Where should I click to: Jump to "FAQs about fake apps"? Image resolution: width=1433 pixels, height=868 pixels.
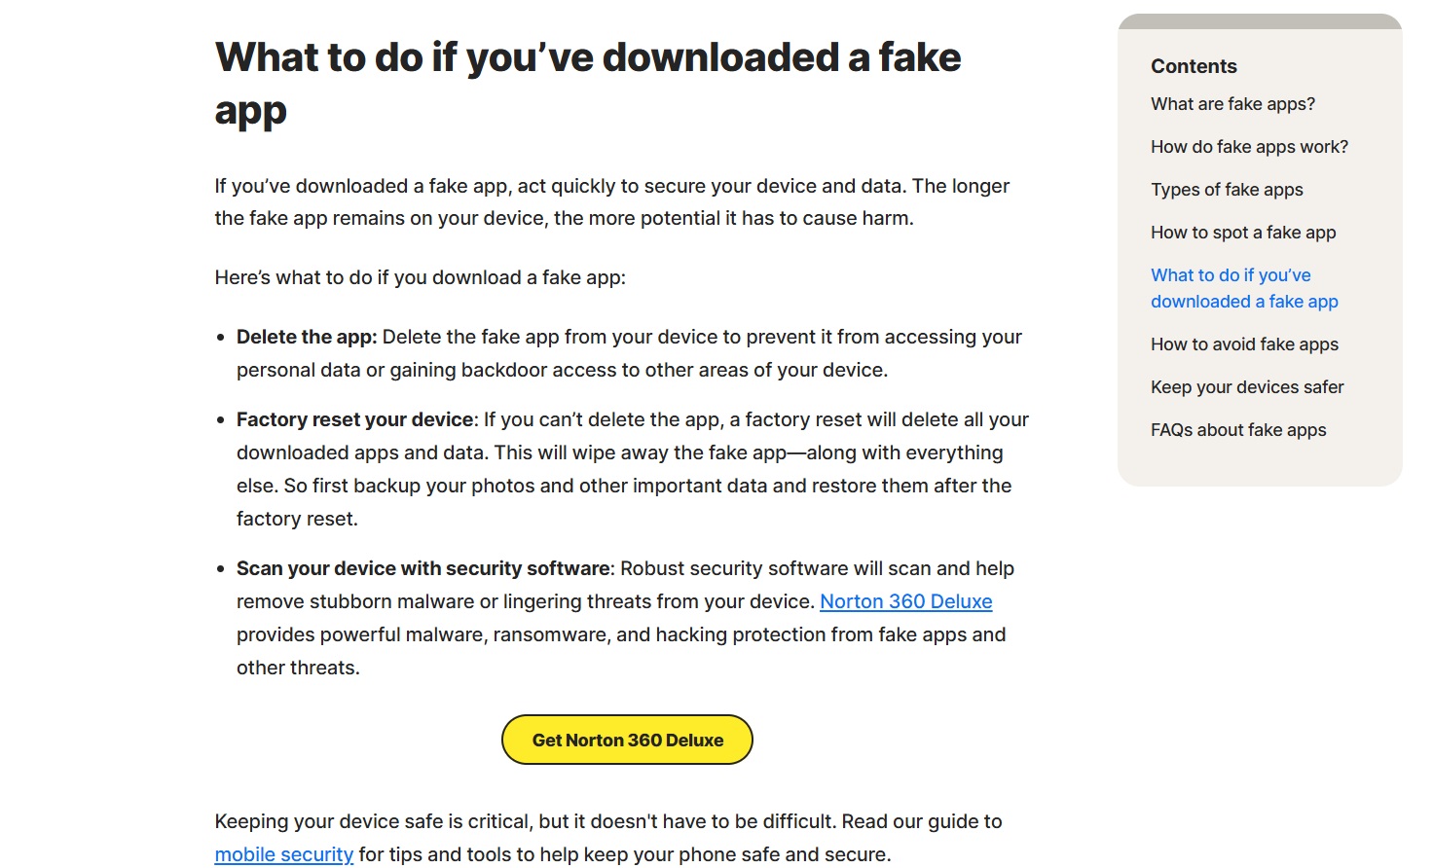[1238, 429]
